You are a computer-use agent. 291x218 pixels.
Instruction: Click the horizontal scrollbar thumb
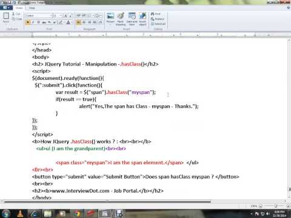[107, 201]
